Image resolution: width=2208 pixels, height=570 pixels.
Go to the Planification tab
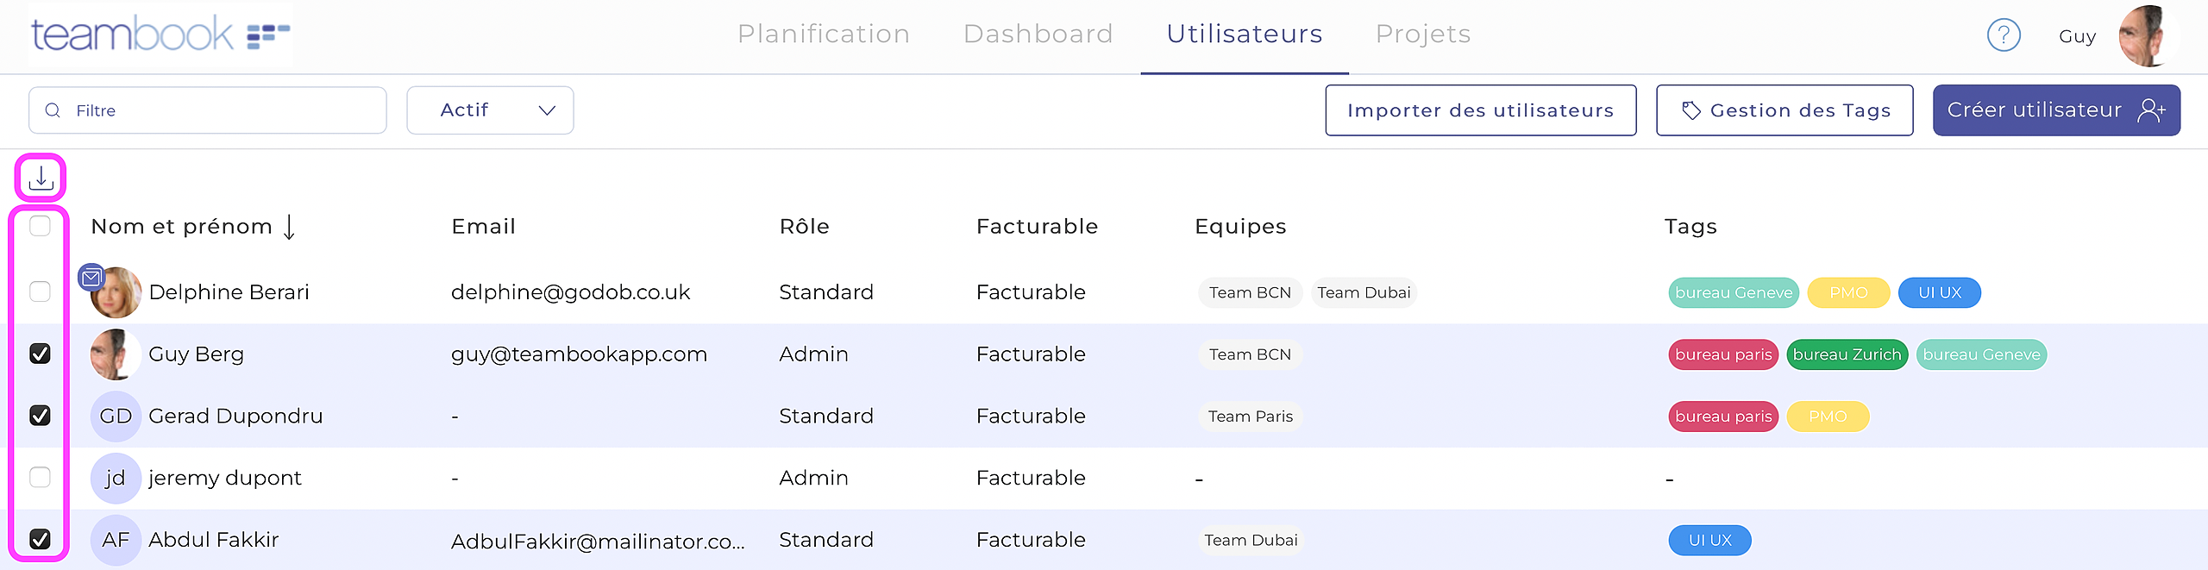point(824,34)
